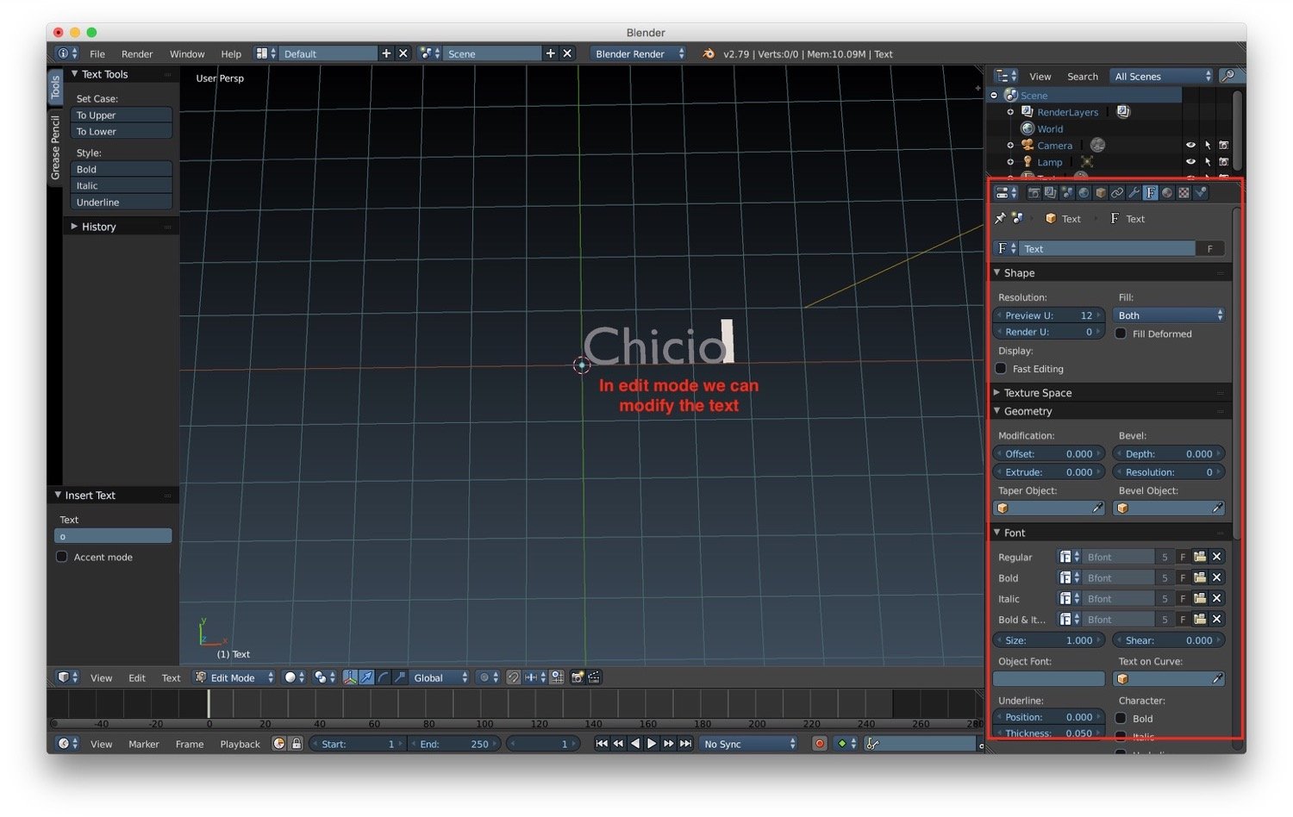This screenshot has height=817, width=1293.
Task: Click the Text on Curve eyedropper
Action: pyautogui.click(x=1217, y=679)
